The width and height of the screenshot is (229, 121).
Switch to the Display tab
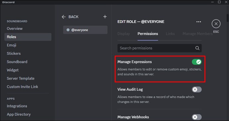[123, 34]
